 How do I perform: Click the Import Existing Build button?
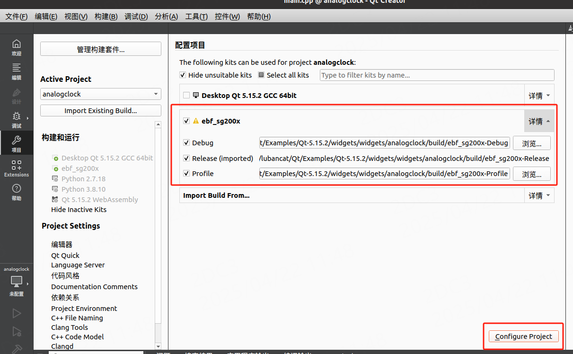[101, 111]
